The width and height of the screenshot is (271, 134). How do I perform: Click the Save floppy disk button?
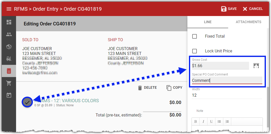click(x=229, y=9)
